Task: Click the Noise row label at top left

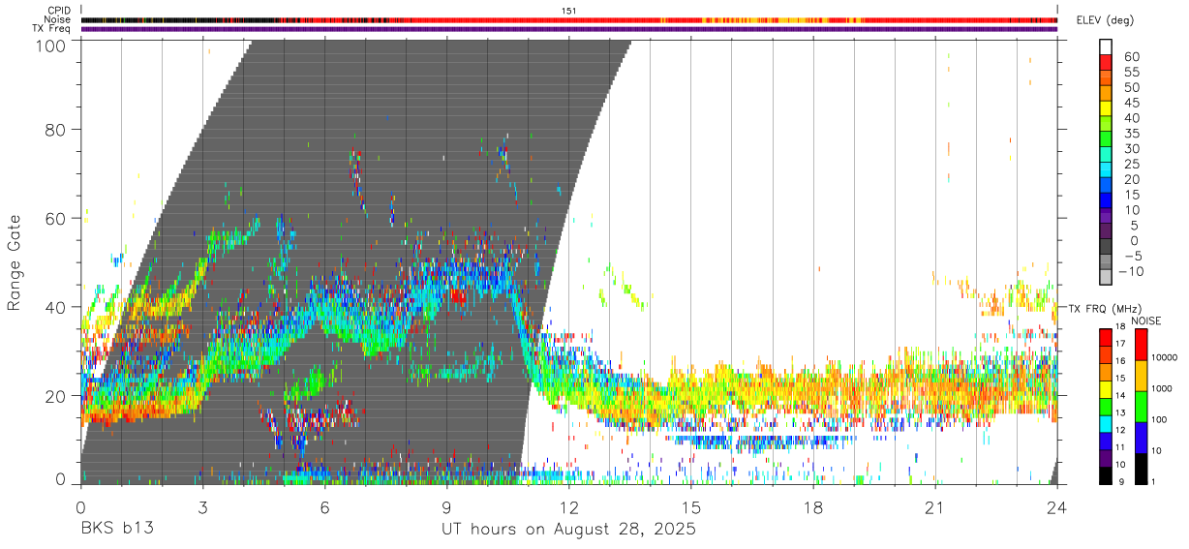Action: tap(59, 19)
